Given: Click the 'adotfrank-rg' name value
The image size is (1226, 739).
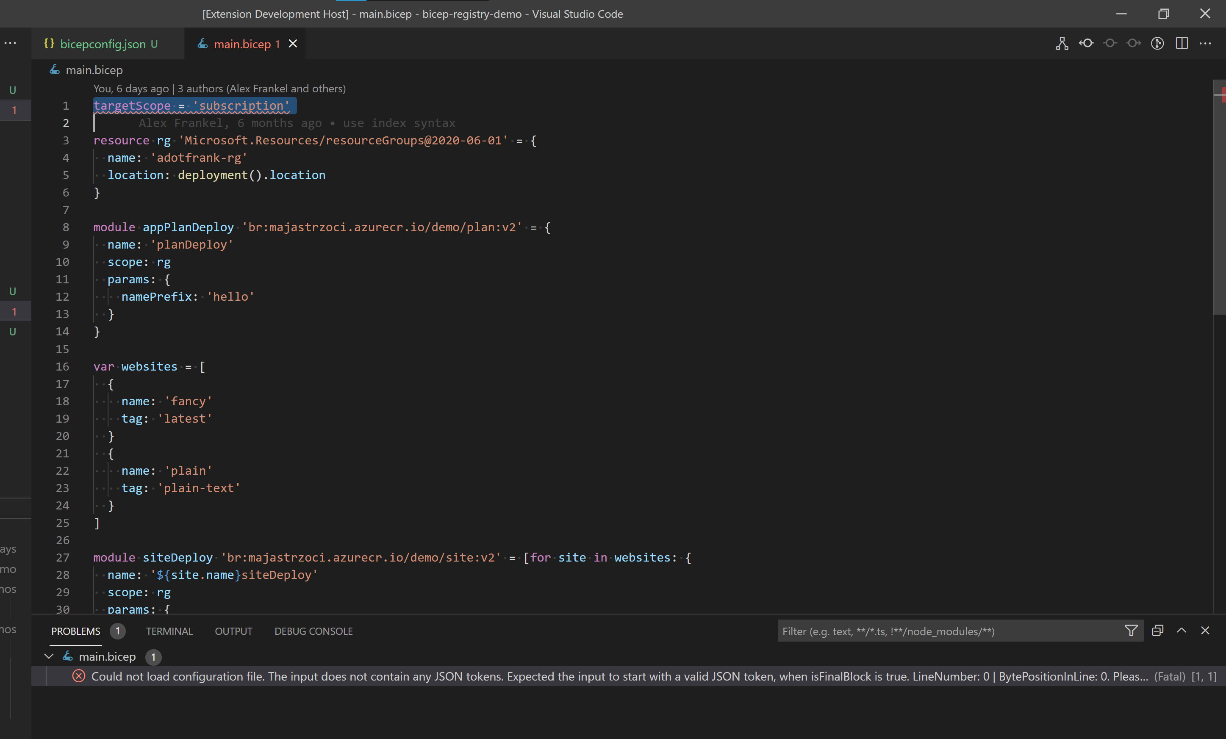Looking at the screenshot, I should tap(199, 158).
